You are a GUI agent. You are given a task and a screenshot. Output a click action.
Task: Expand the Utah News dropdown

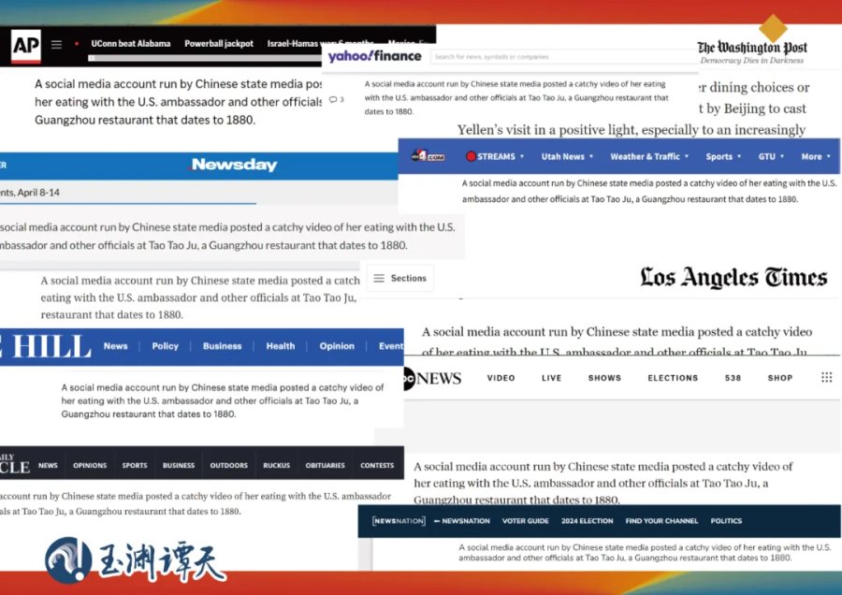(x=567, y=156)
